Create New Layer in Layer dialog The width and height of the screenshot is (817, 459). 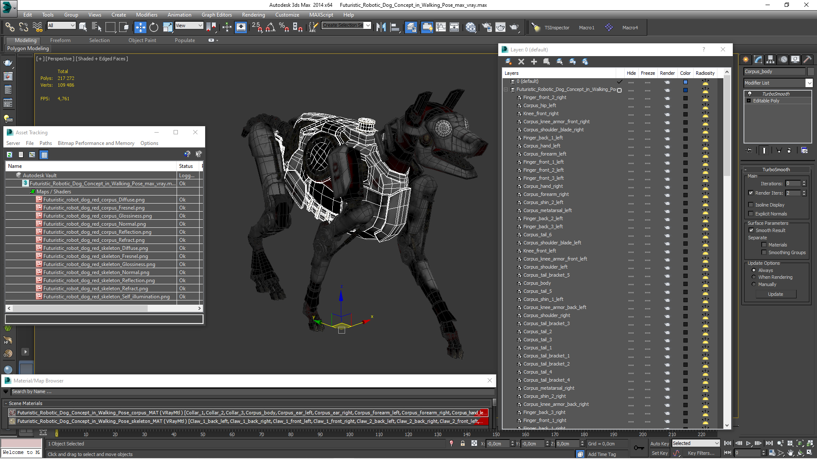(508, 62)
